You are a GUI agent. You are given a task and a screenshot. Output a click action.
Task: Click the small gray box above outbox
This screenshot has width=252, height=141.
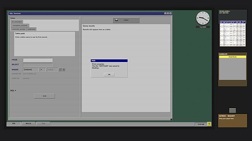232,111
